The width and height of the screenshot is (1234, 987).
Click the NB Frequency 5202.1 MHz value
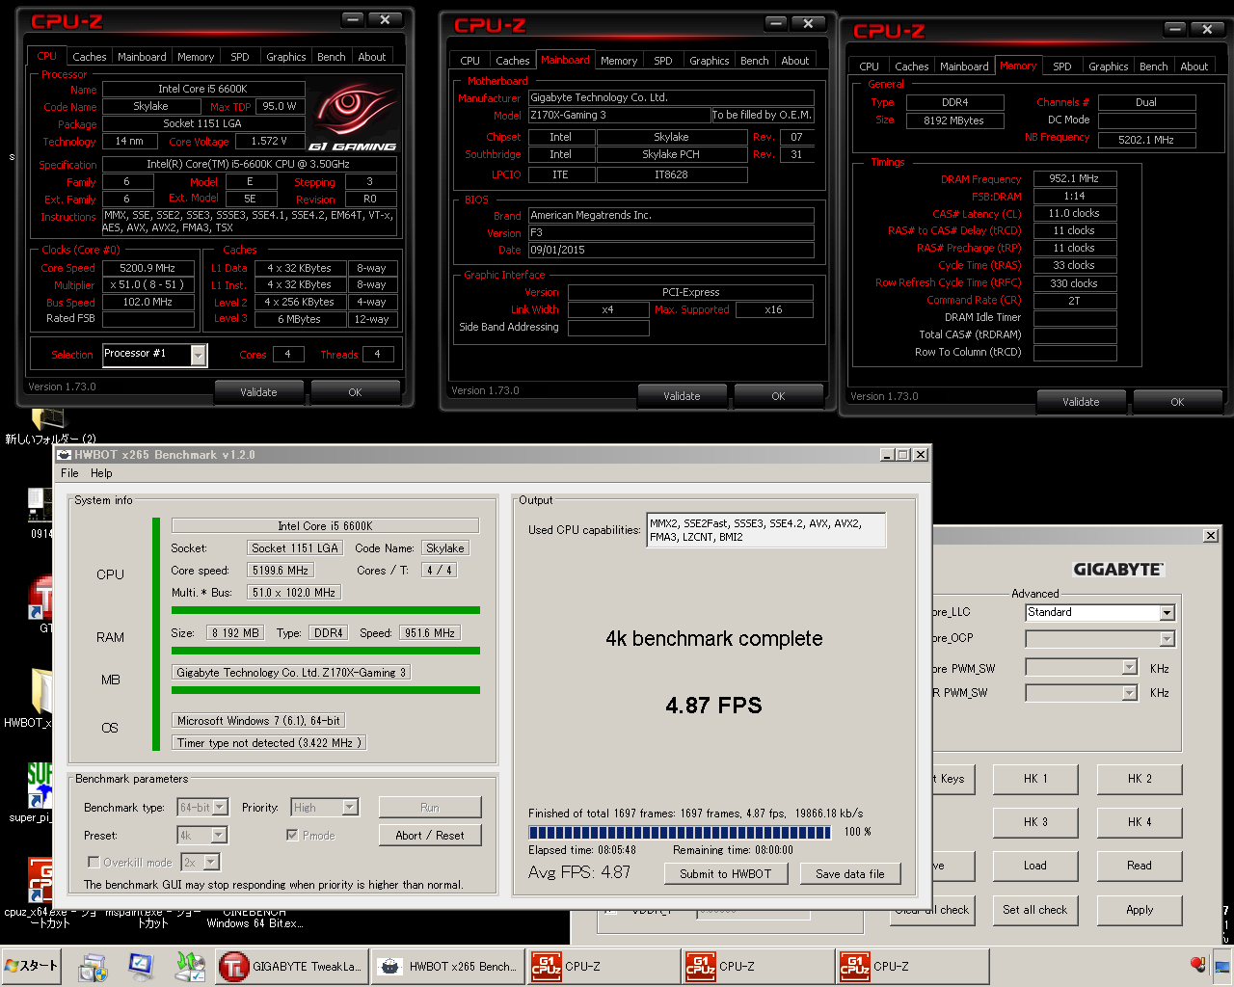pyautogui.click(x=1146, y=140)
